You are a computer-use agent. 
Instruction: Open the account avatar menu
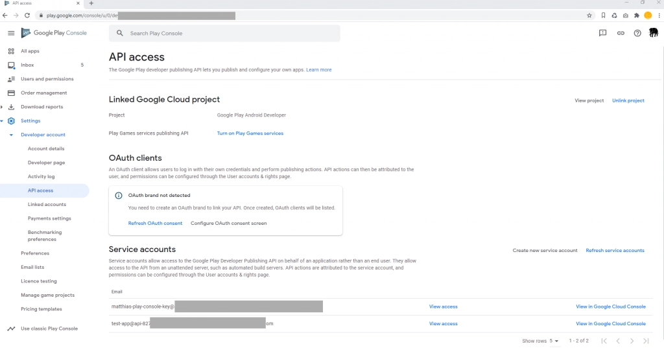point(654,32)
